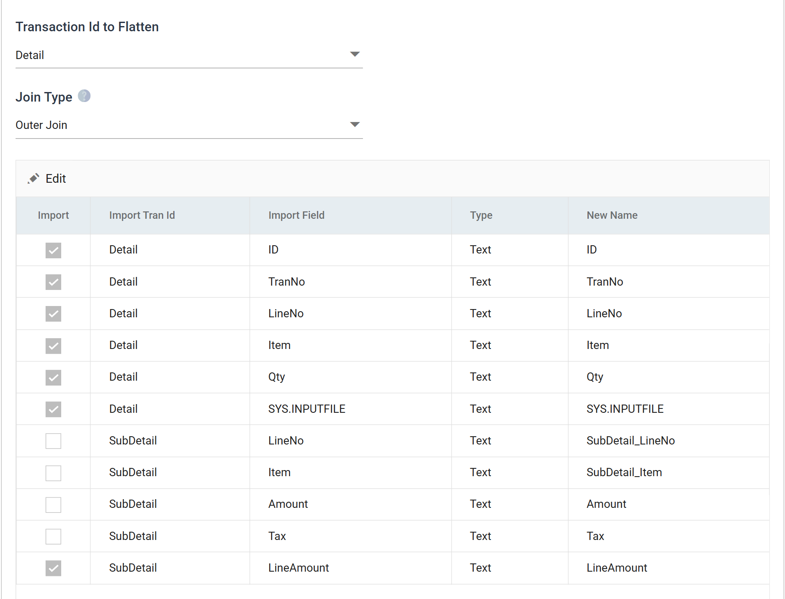Image resolution: width=785 pixels, height=599 pixels.
Task: Check Import for SubDetail LineNo row
Action: (53, 441)
